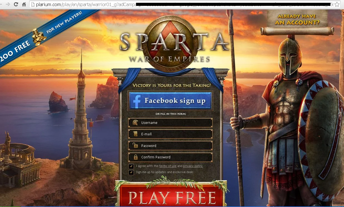Click the browser forward arrow
This screenshot has height=207, width=344.
coord(8,4)
